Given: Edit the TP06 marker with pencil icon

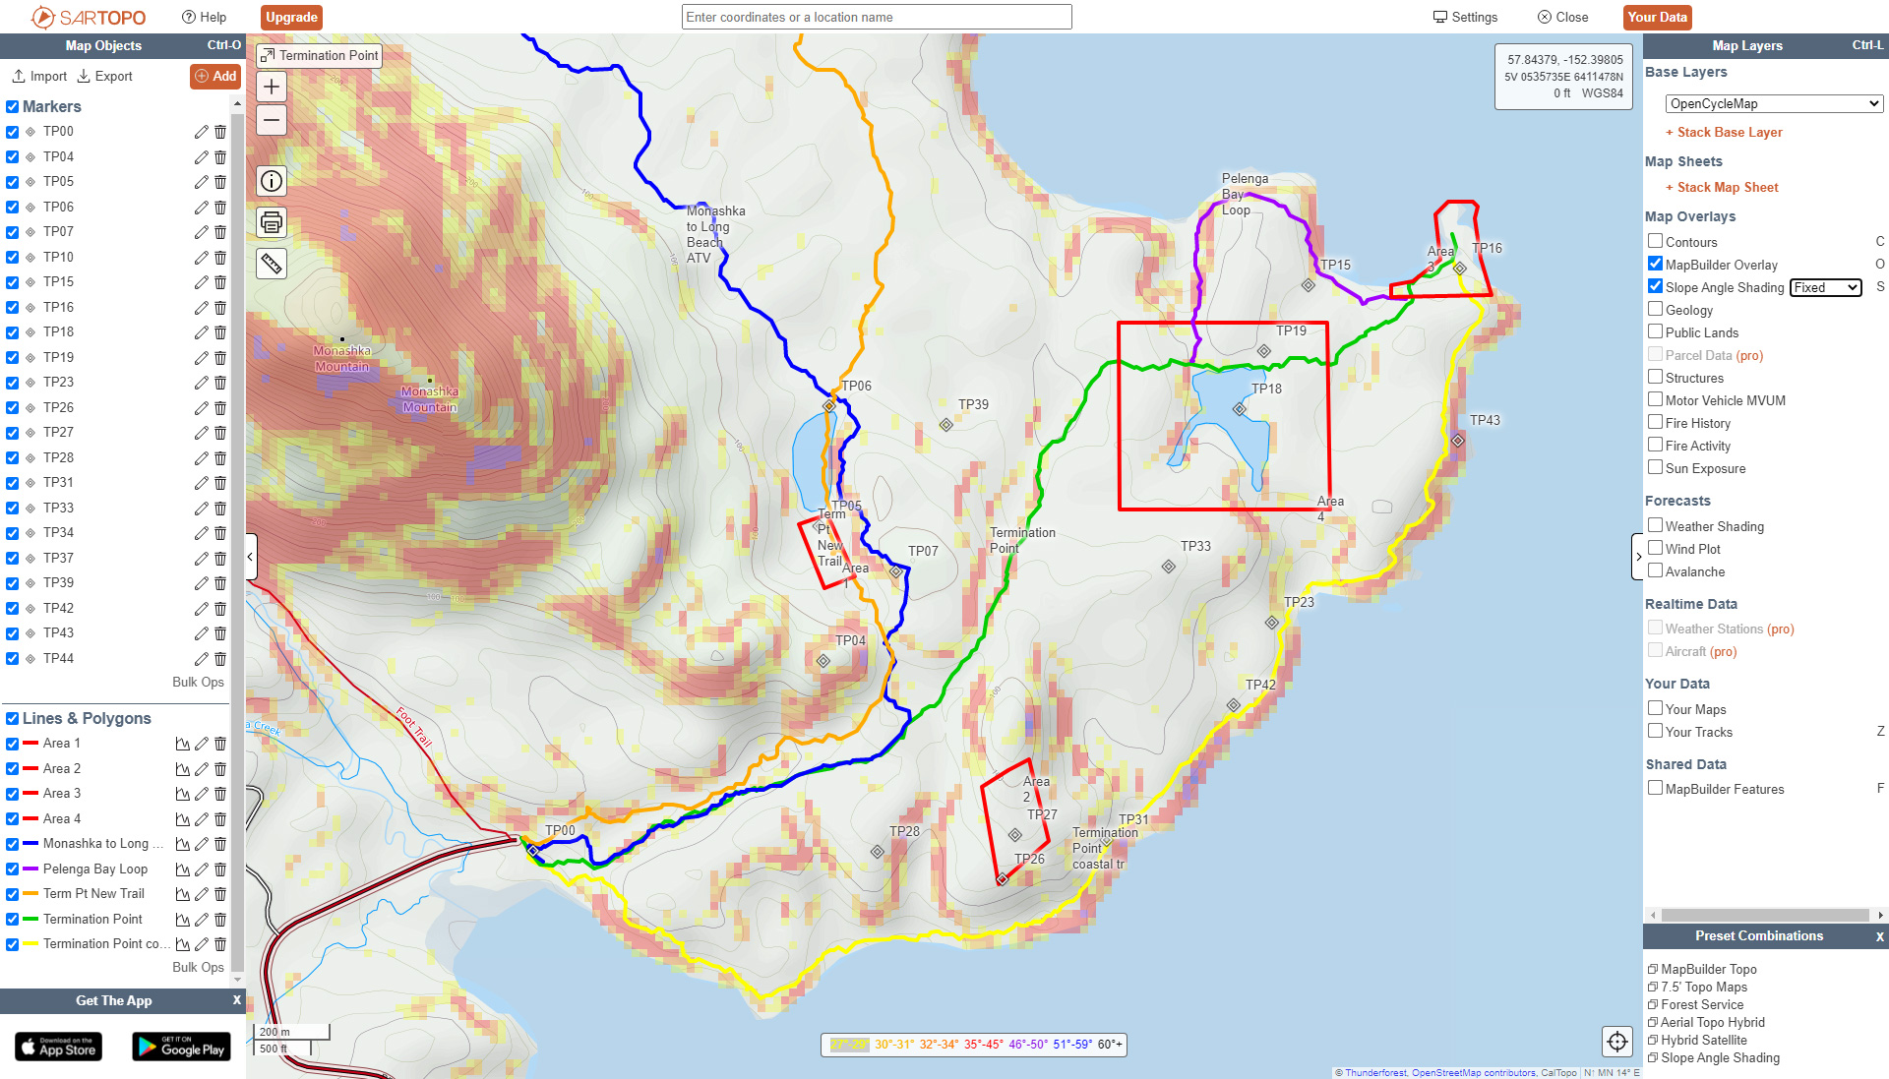Looking at the screenshot, I should click(x=201, y=208).
